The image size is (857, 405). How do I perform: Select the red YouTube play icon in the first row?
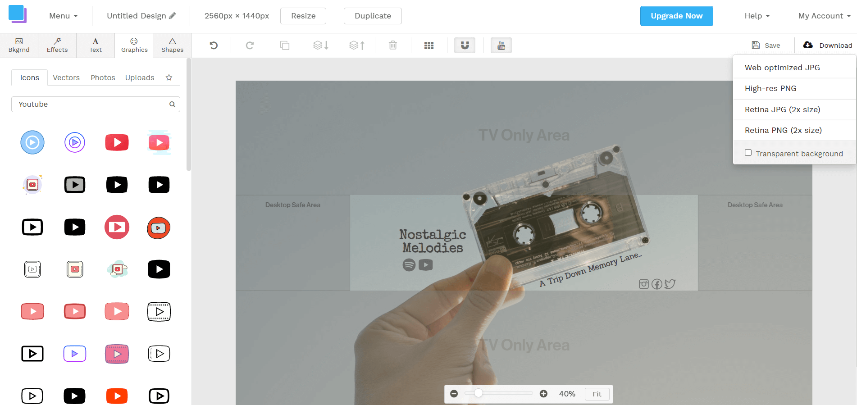click(x=117, y=142)
